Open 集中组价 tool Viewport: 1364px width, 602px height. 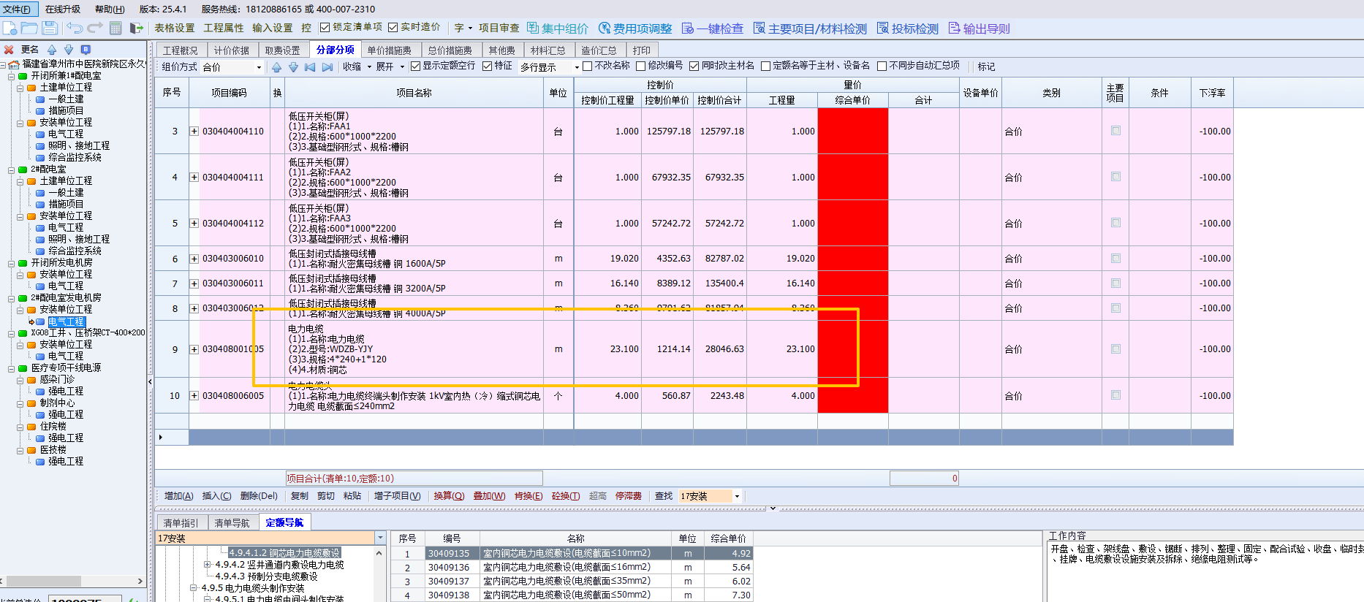coord(557,28)
